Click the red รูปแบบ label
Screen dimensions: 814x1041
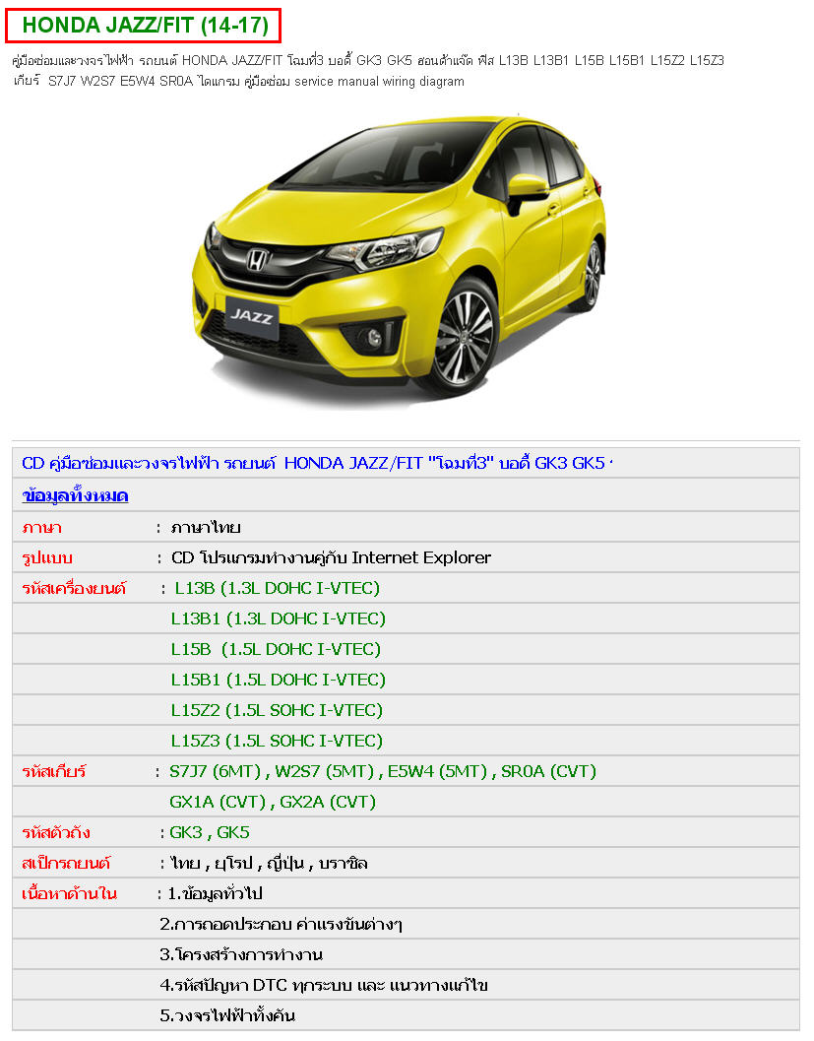(47, 557)
